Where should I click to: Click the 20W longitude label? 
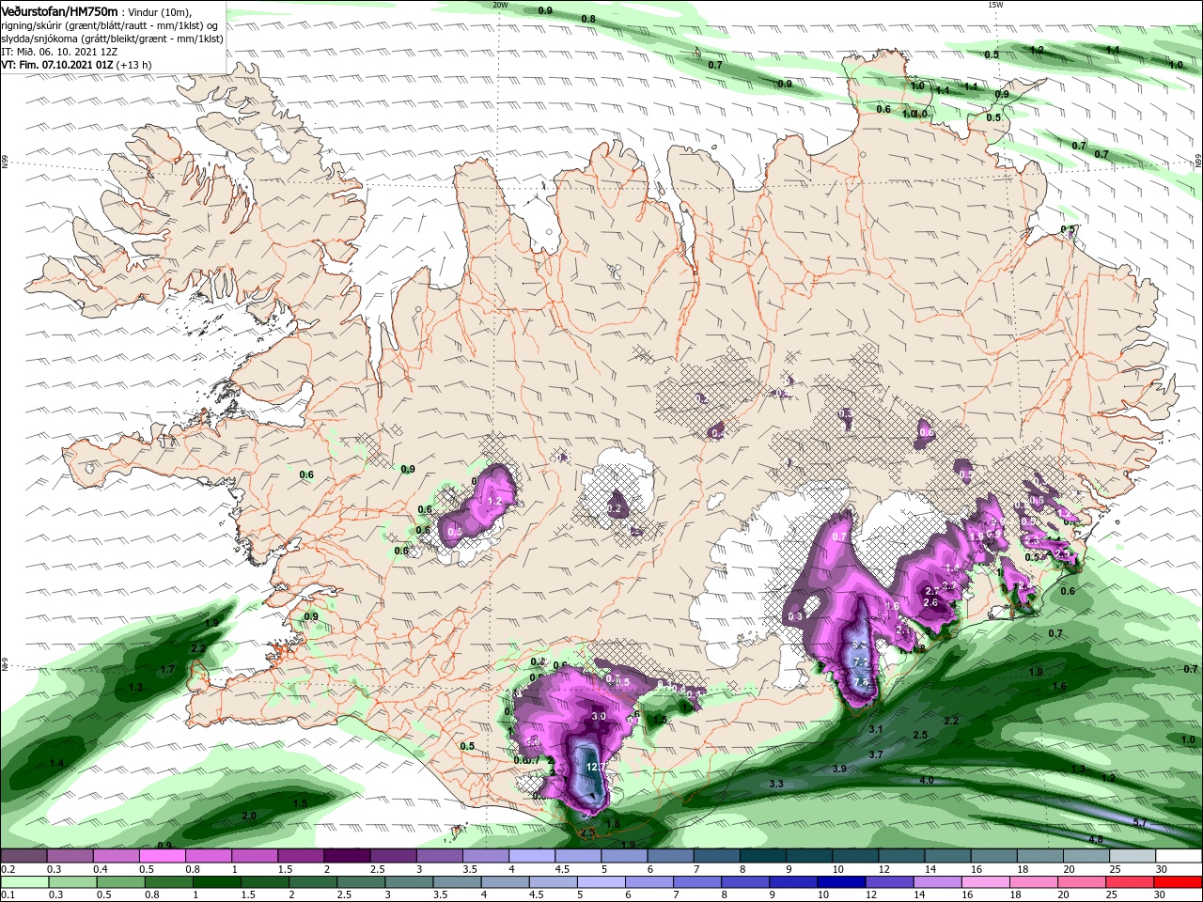click(x=500, y=5)
